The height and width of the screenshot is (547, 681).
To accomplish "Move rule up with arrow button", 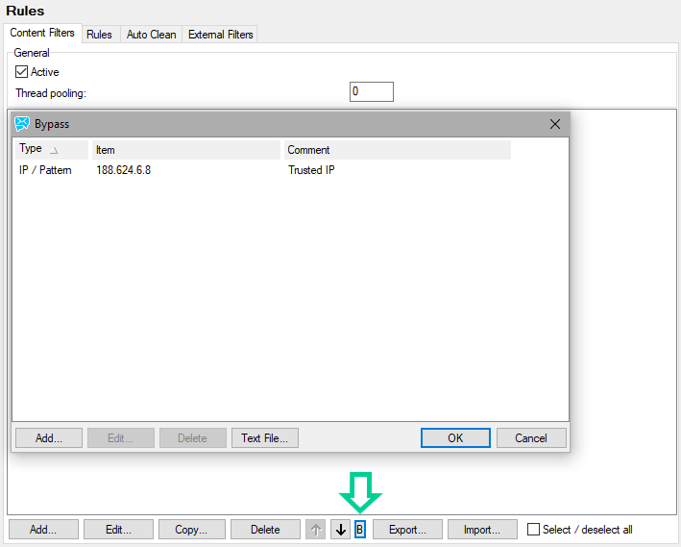I will pos(316,529).
